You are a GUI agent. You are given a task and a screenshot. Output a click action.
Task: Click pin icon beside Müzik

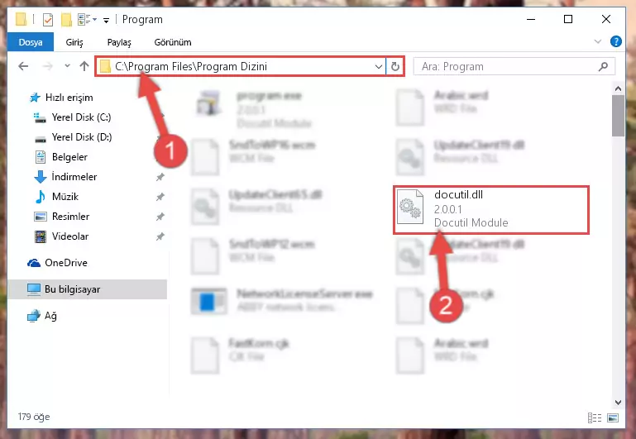tap(160, 197)
